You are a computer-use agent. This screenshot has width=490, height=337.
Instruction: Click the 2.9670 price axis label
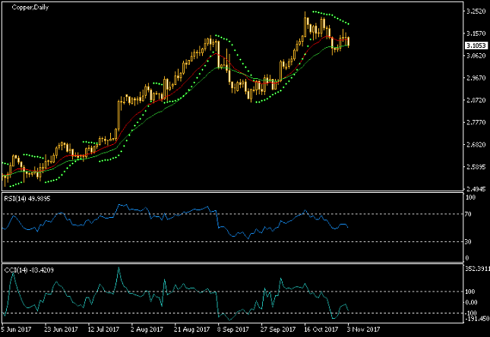tap(476, 77)
